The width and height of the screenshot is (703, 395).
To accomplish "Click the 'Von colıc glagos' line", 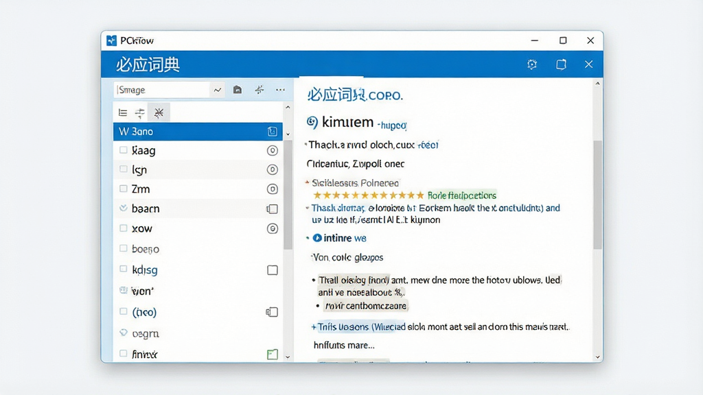I will pyautogui.click(x=347, y=258).
